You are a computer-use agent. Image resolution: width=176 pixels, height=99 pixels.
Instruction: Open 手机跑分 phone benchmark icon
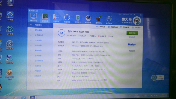(x=78, y=19)
